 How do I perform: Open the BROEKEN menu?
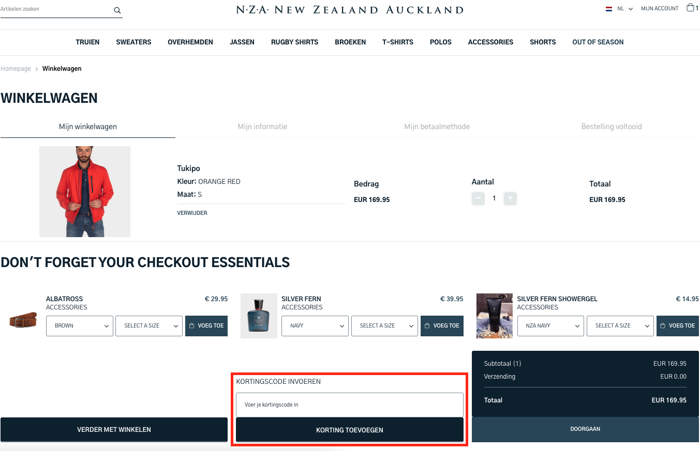coord(350,42)
